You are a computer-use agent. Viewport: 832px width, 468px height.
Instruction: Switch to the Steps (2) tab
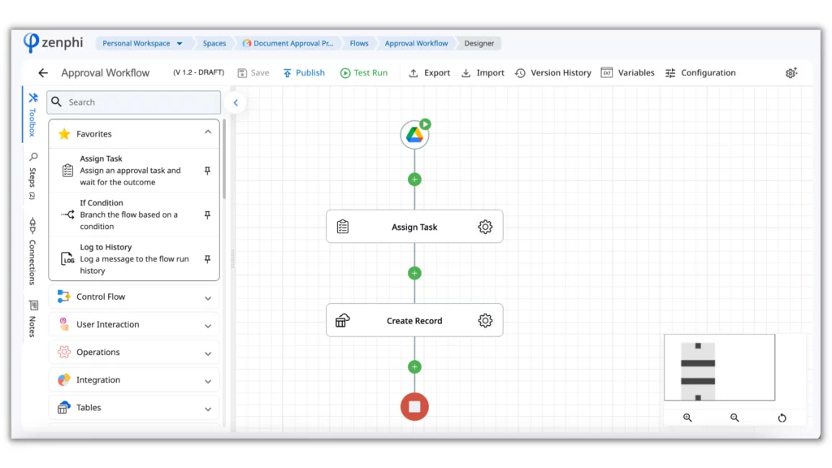(x=32, y=176)
